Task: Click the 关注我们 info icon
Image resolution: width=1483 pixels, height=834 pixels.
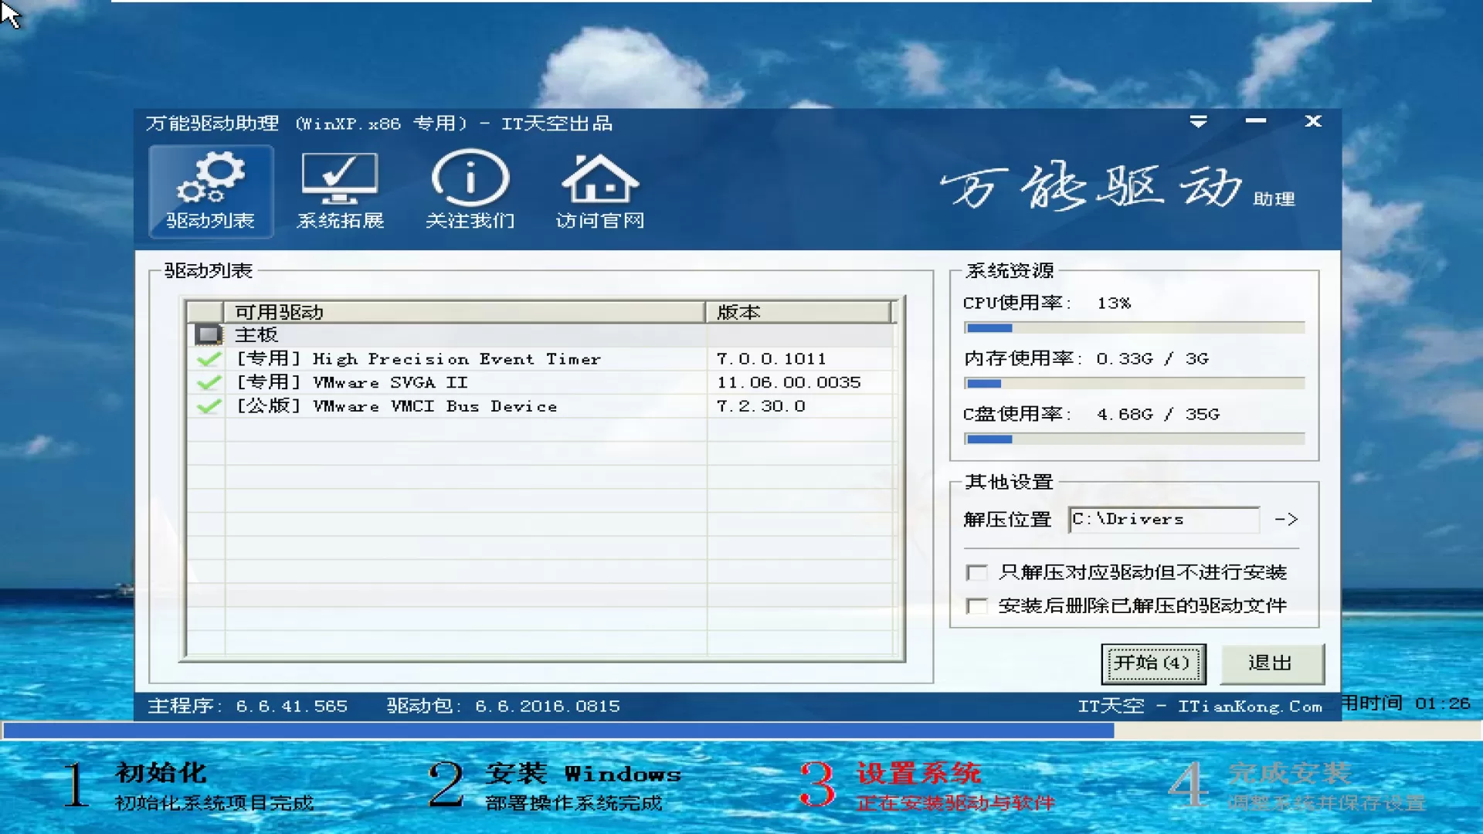Action: tap(469, 191)
